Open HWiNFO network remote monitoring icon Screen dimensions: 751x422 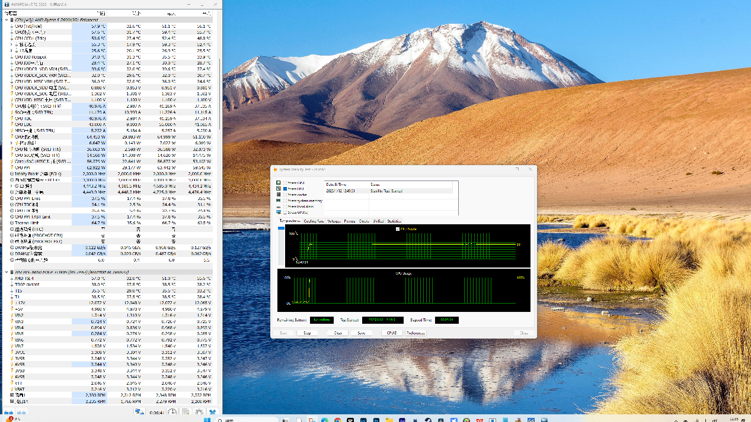[x=139, y=413]
